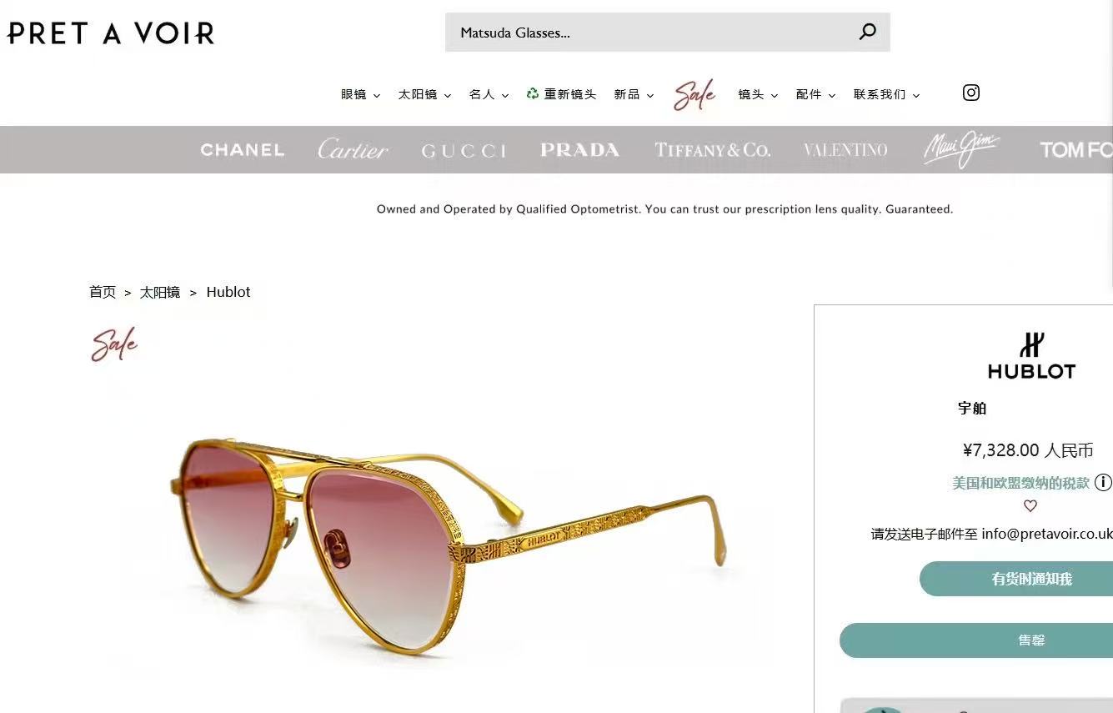Expand the 眼镜 dropdown menu
This screenshot has height=713, width=1113.
pos(360,95)
